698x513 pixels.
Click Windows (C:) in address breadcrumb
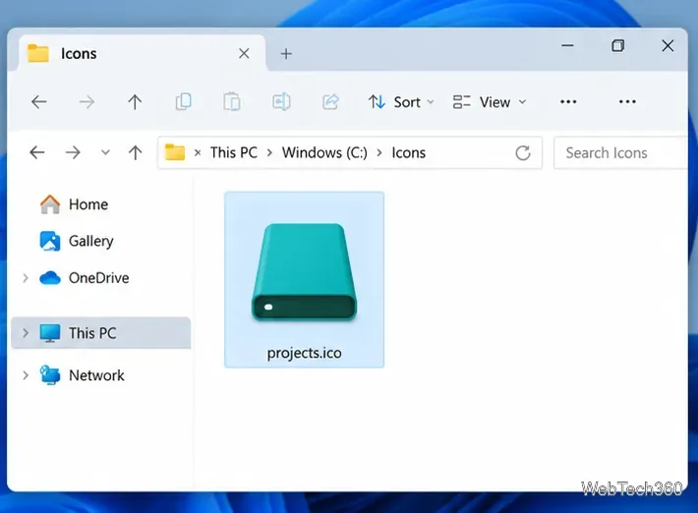click(x=324, y=152)
